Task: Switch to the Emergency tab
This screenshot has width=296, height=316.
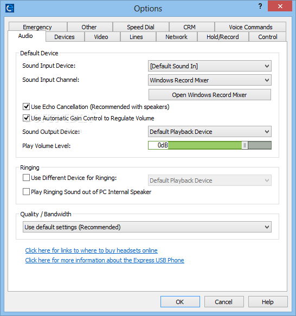Action: (38, 27)
